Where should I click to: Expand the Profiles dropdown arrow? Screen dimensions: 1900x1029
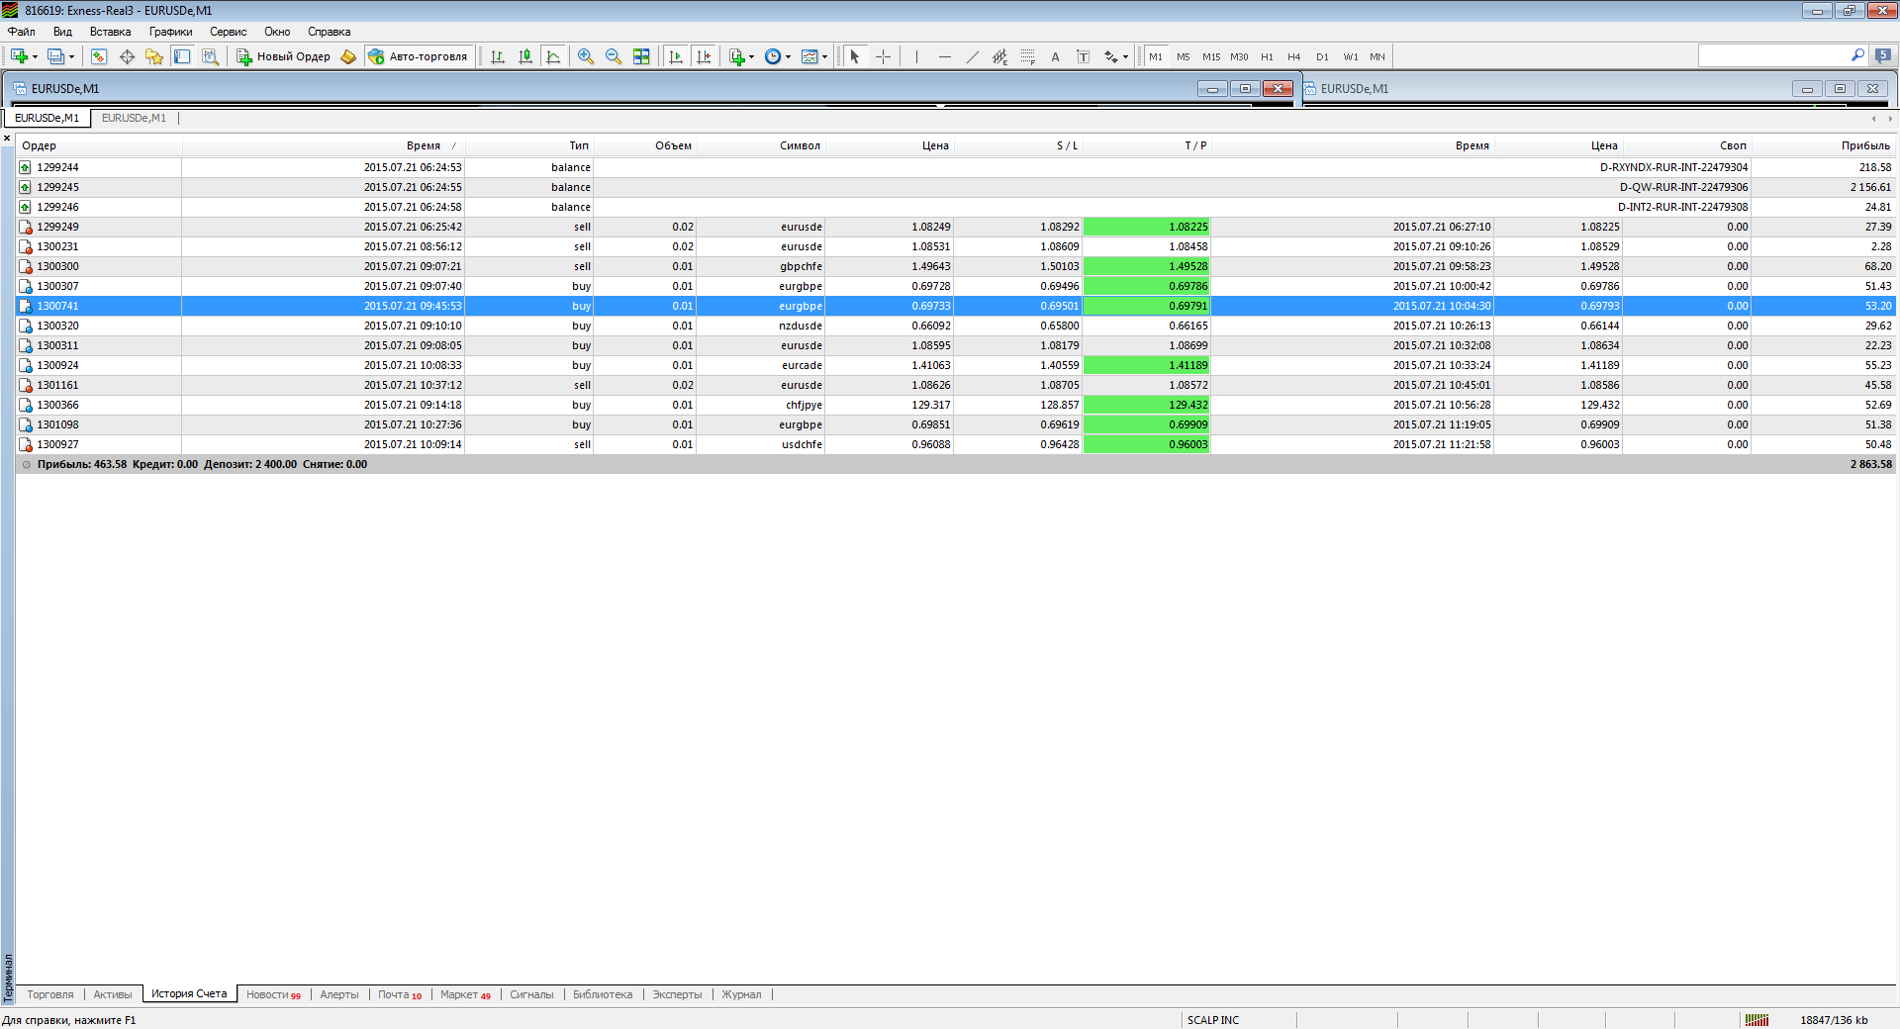point(72,56)
